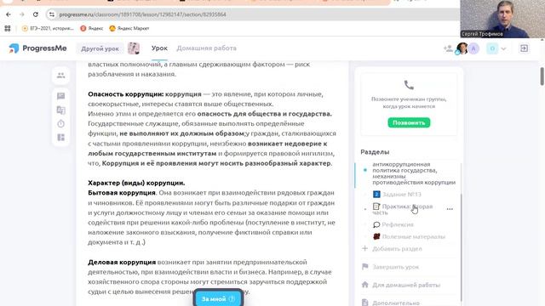Click Завершить урок
Image resolution: width=545 pixels, height=306 pixels.
[x=395, y=267]
